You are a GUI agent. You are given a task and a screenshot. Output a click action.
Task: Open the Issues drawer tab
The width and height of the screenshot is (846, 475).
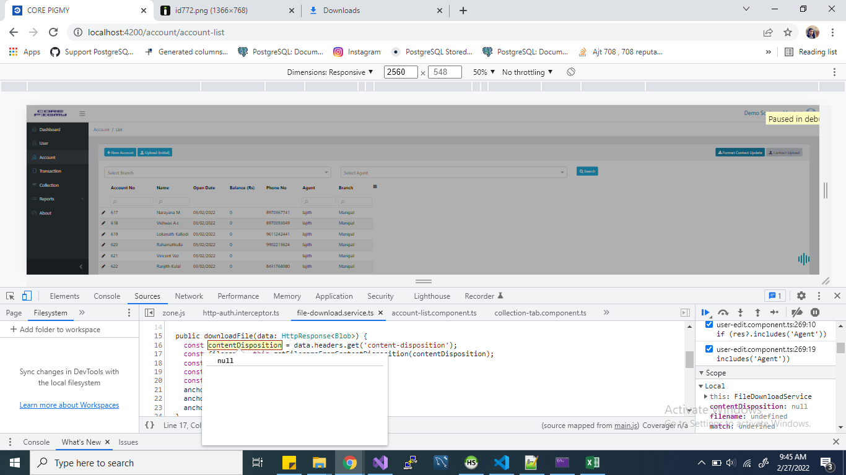pos(129,442)
